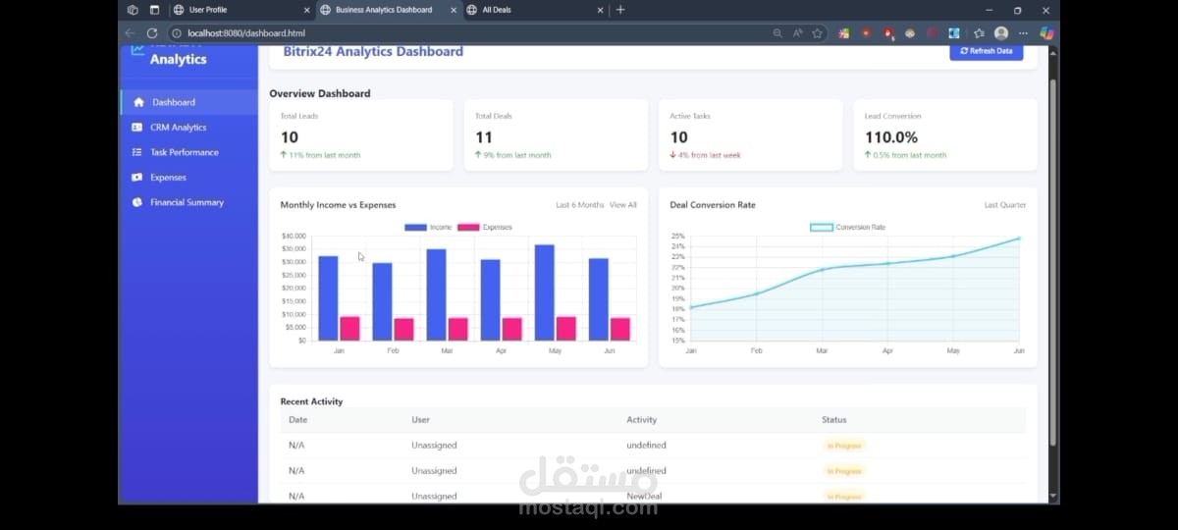Click the CRM Analytics card icon
Screen dimensions: 1178x530
click(x=137, y=128)
